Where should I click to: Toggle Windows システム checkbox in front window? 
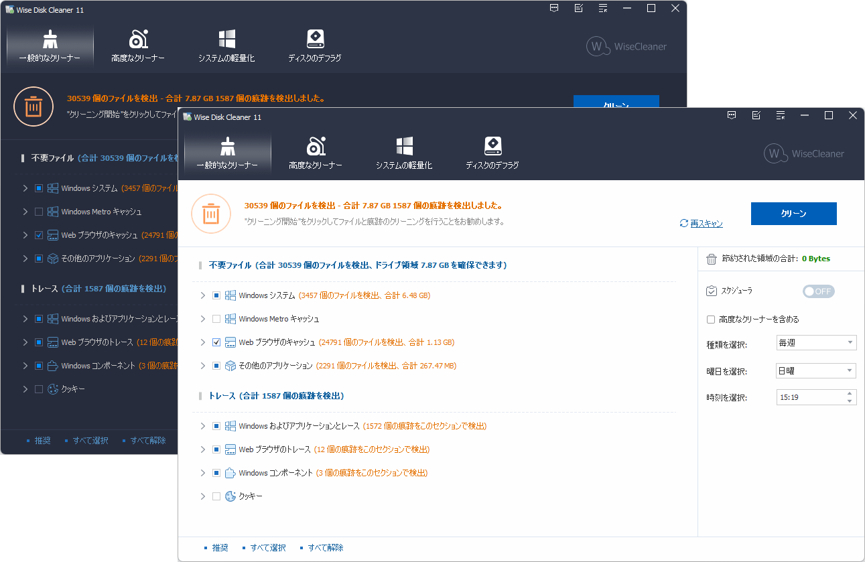(x=216, y=295)
